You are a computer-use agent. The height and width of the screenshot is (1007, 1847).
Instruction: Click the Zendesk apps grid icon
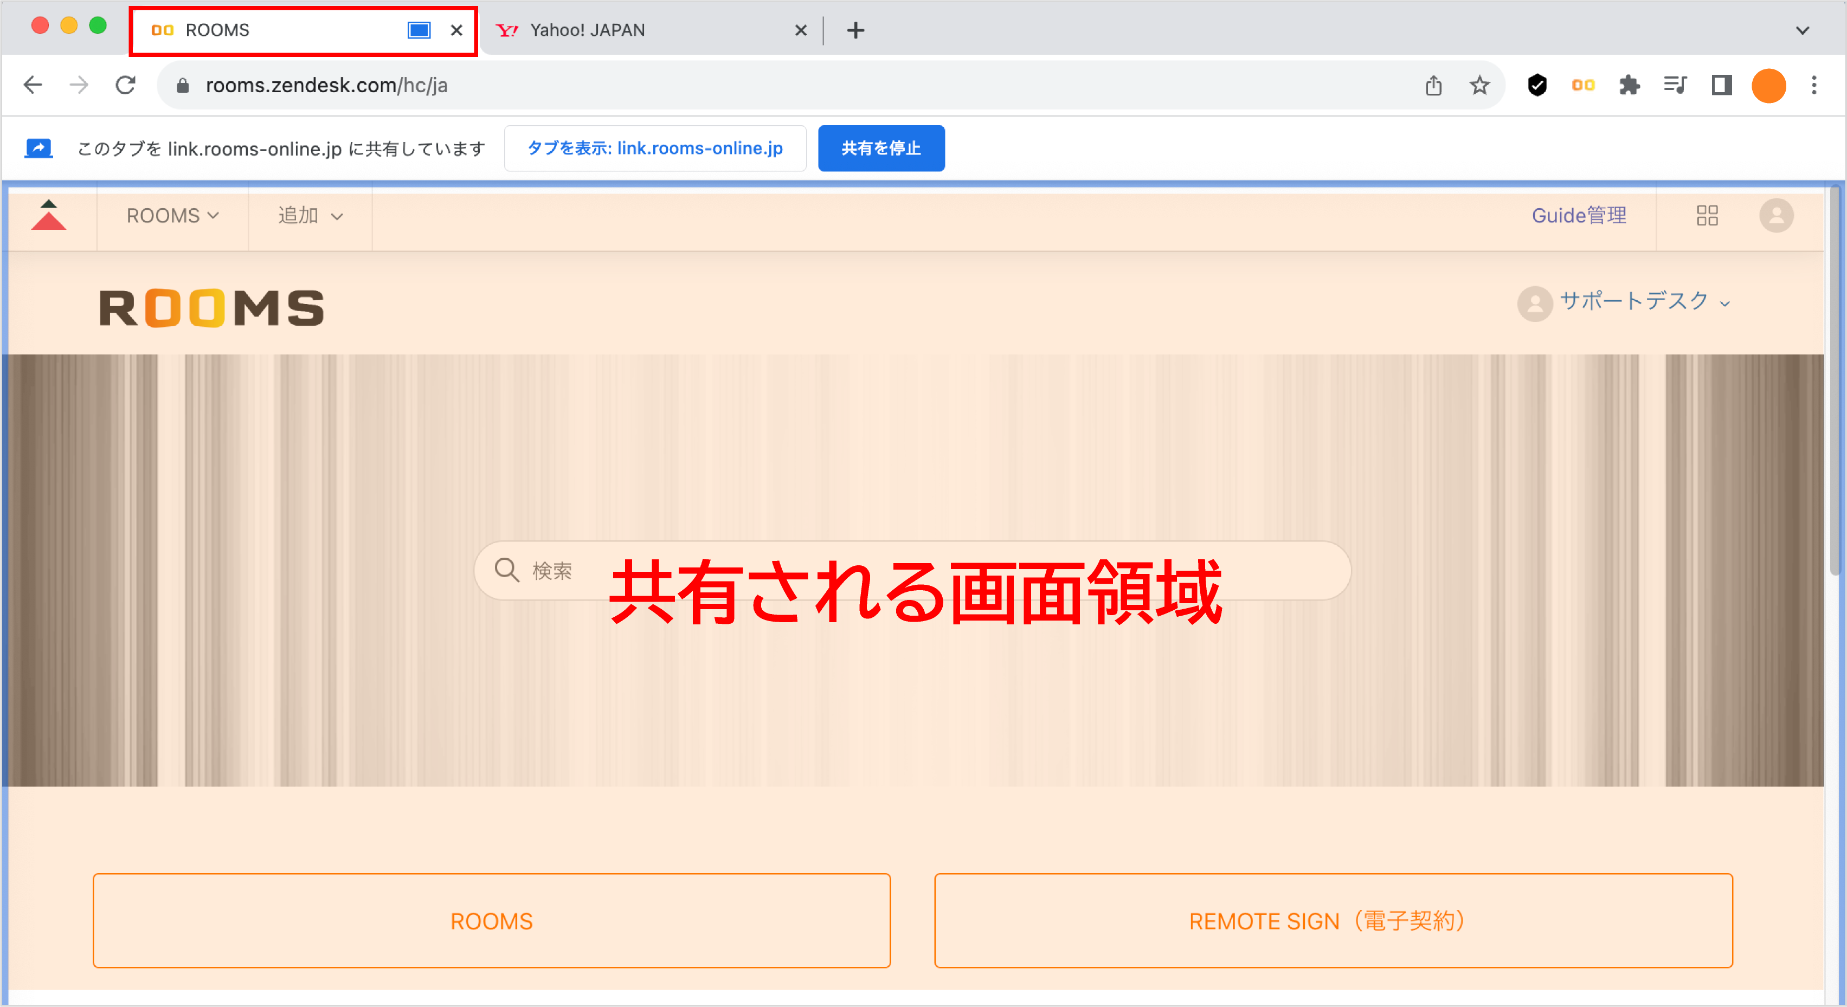coord(1708,215)
